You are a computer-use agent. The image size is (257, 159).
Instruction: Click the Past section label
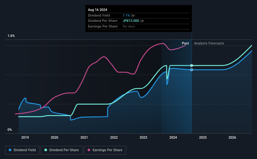click(185, 43)
